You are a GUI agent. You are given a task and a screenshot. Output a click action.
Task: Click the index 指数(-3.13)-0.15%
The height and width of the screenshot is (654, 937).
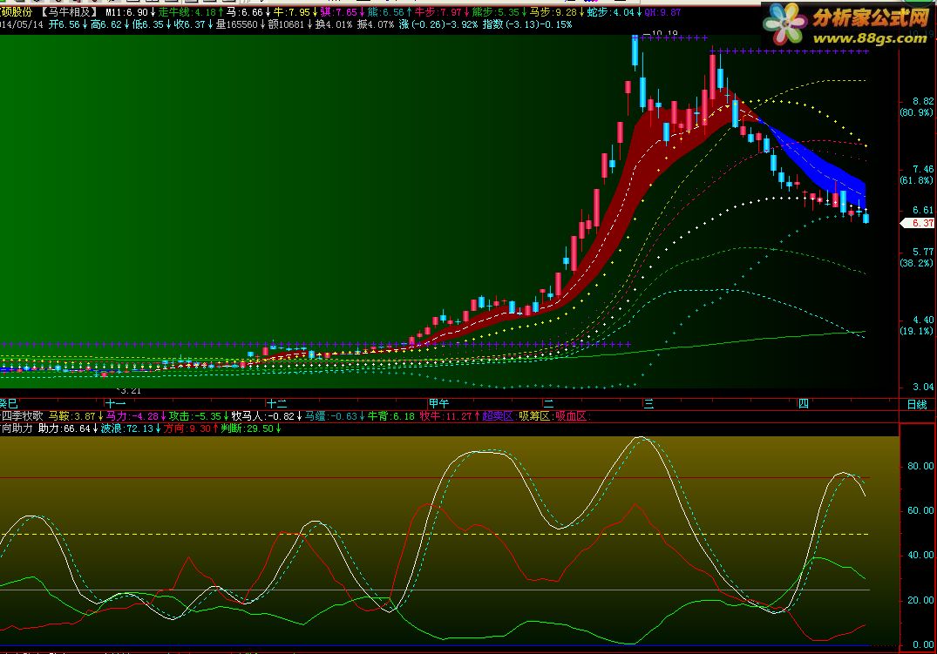coord(526,24)
